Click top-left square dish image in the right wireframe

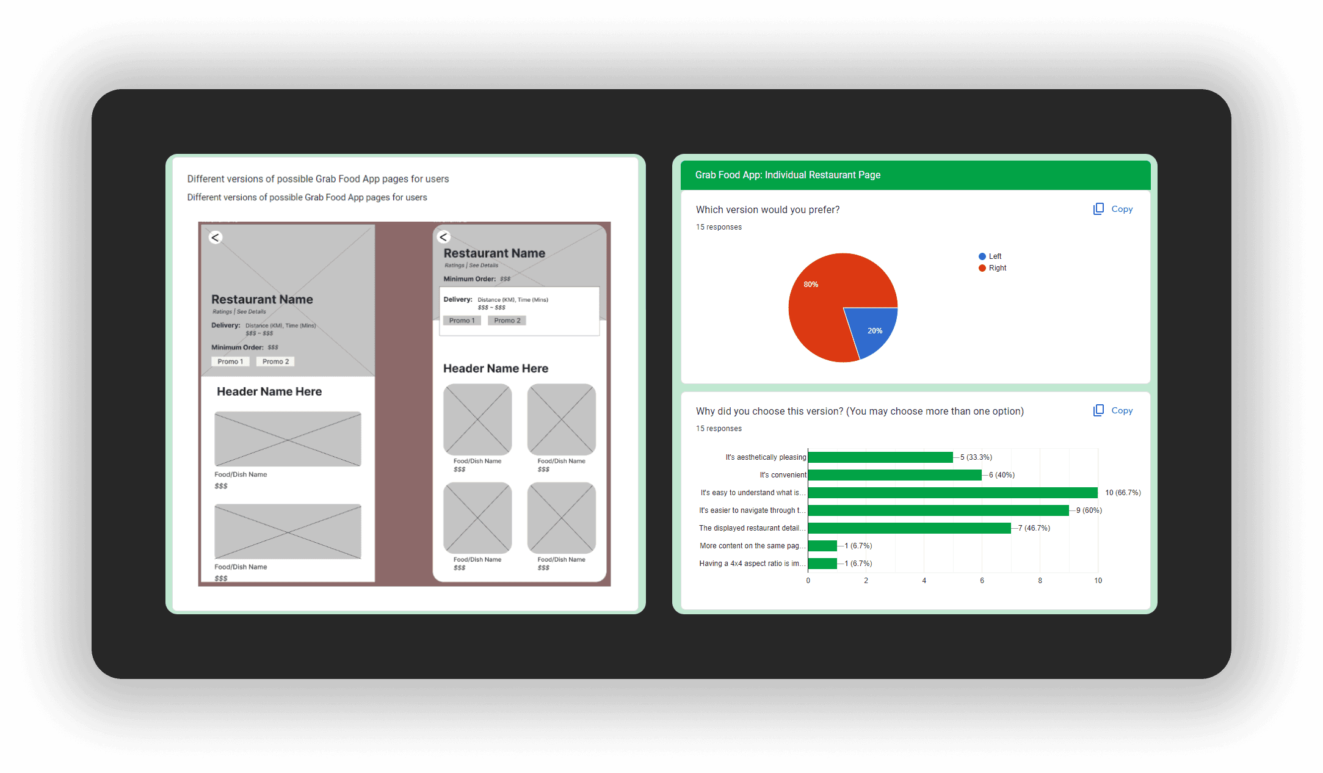click(477, 419)
